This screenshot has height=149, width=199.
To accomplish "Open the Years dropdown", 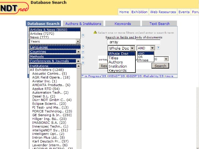I will [x=55, y=41].
